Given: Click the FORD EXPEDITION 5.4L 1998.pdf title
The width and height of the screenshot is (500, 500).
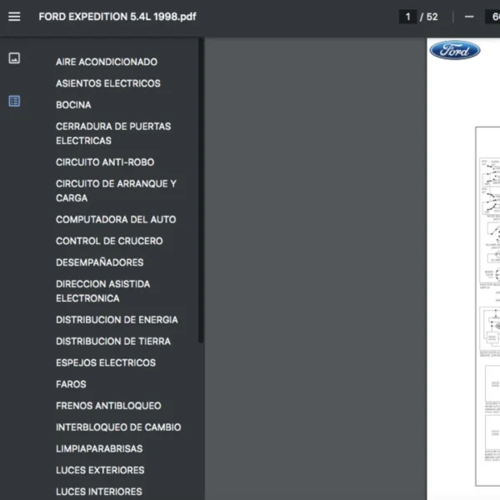Looking at the screenshot, I should [117, 17].
